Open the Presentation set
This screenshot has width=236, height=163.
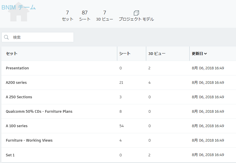coord(17,68)
